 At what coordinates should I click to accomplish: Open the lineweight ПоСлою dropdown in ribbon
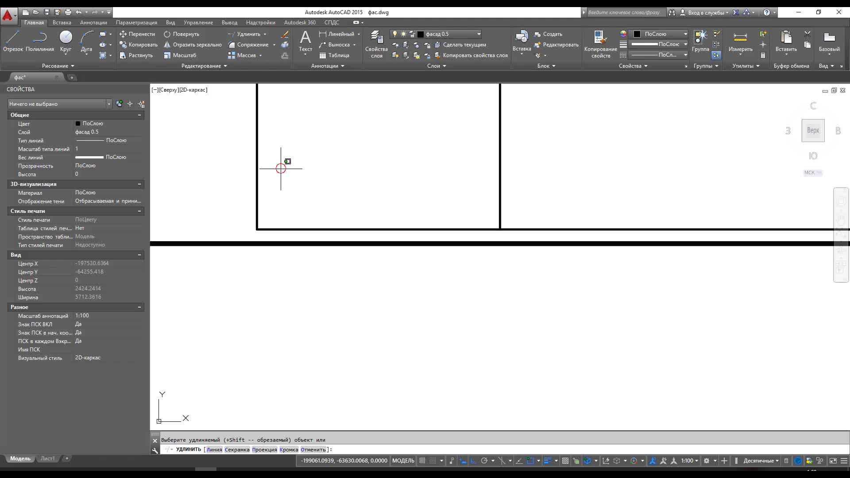pyautogui.click(x=659, y=44)
